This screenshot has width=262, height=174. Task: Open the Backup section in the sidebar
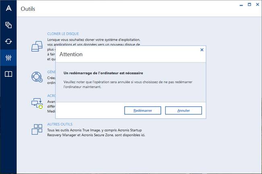[8, 25]
